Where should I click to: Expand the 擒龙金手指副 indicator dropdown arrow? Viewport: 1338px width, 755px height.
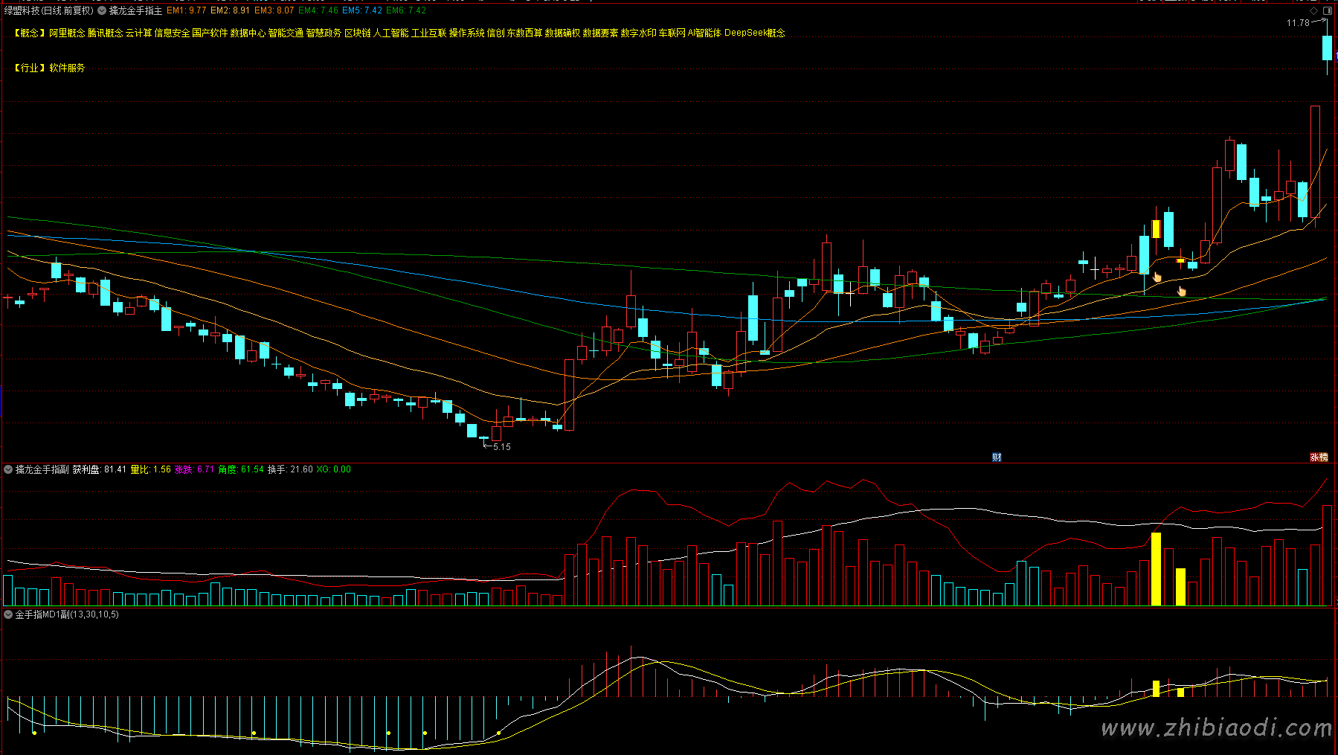(8, 469)
